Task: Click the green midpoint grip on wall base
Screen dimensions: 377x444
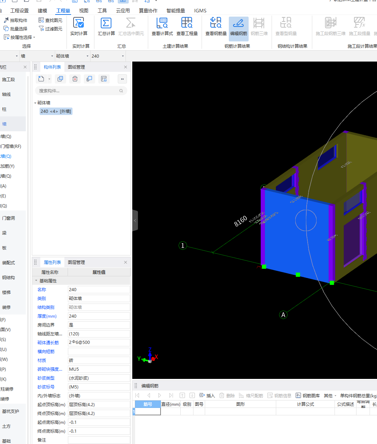Action: [298, 275]
